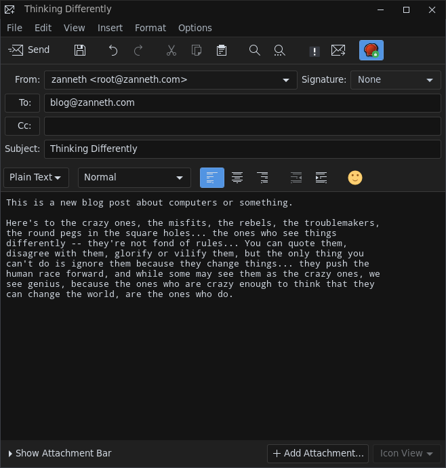Click Add Attachment button
446x468 pixels.
318,454
